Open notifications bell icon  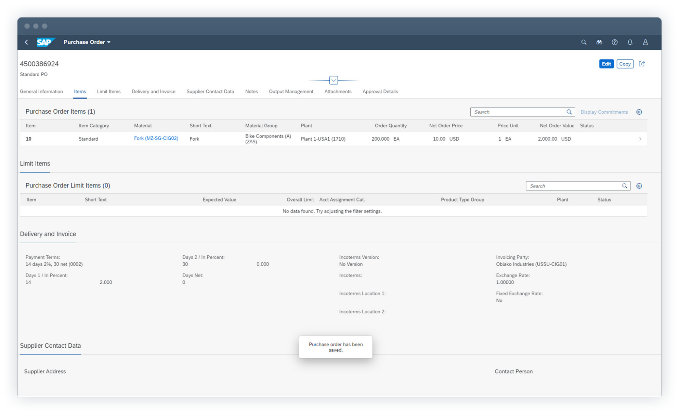tap(630, 42)
